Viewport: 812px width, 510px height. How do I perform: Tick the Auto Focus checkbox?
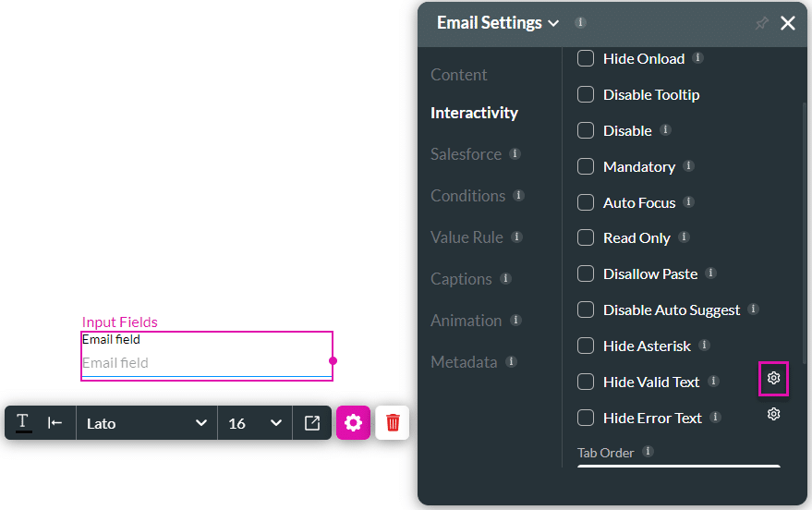click(586, 202)
